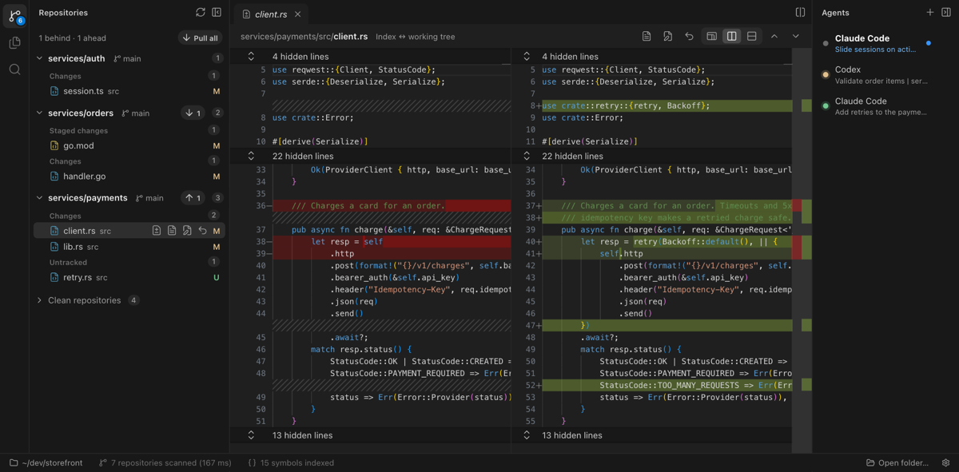Click '7 repositories scanned' status entry

(x=165, y=462)
